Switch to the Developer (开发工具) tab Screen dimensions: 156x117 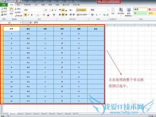76,5
